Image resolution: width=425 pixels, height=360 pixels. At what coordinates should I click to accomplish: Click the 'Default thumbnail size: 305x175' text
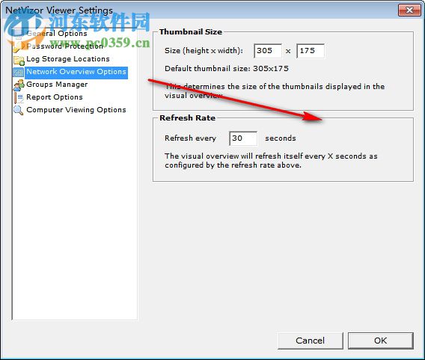227,69
